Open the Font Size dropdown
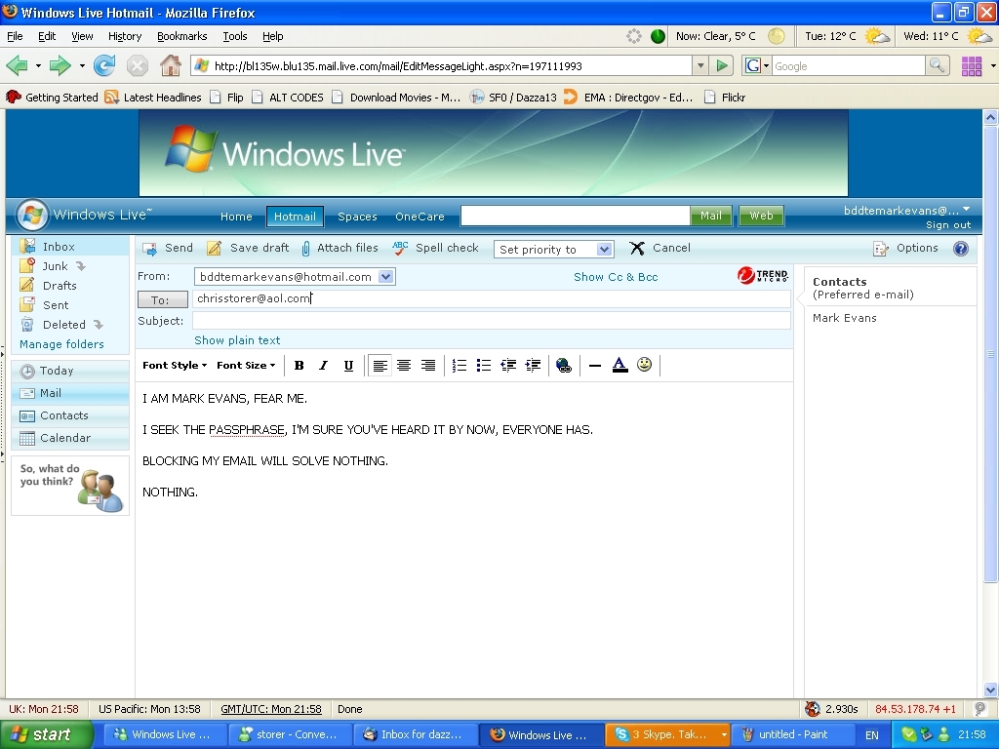The width and height of the screenshot is (999, 749). [x=245, y=366]
